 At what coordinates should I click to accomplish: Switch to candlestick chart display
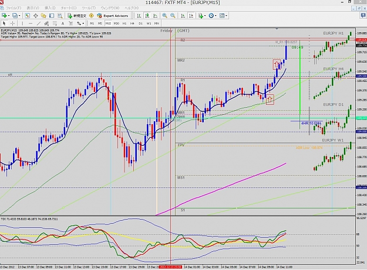point(147,16)
